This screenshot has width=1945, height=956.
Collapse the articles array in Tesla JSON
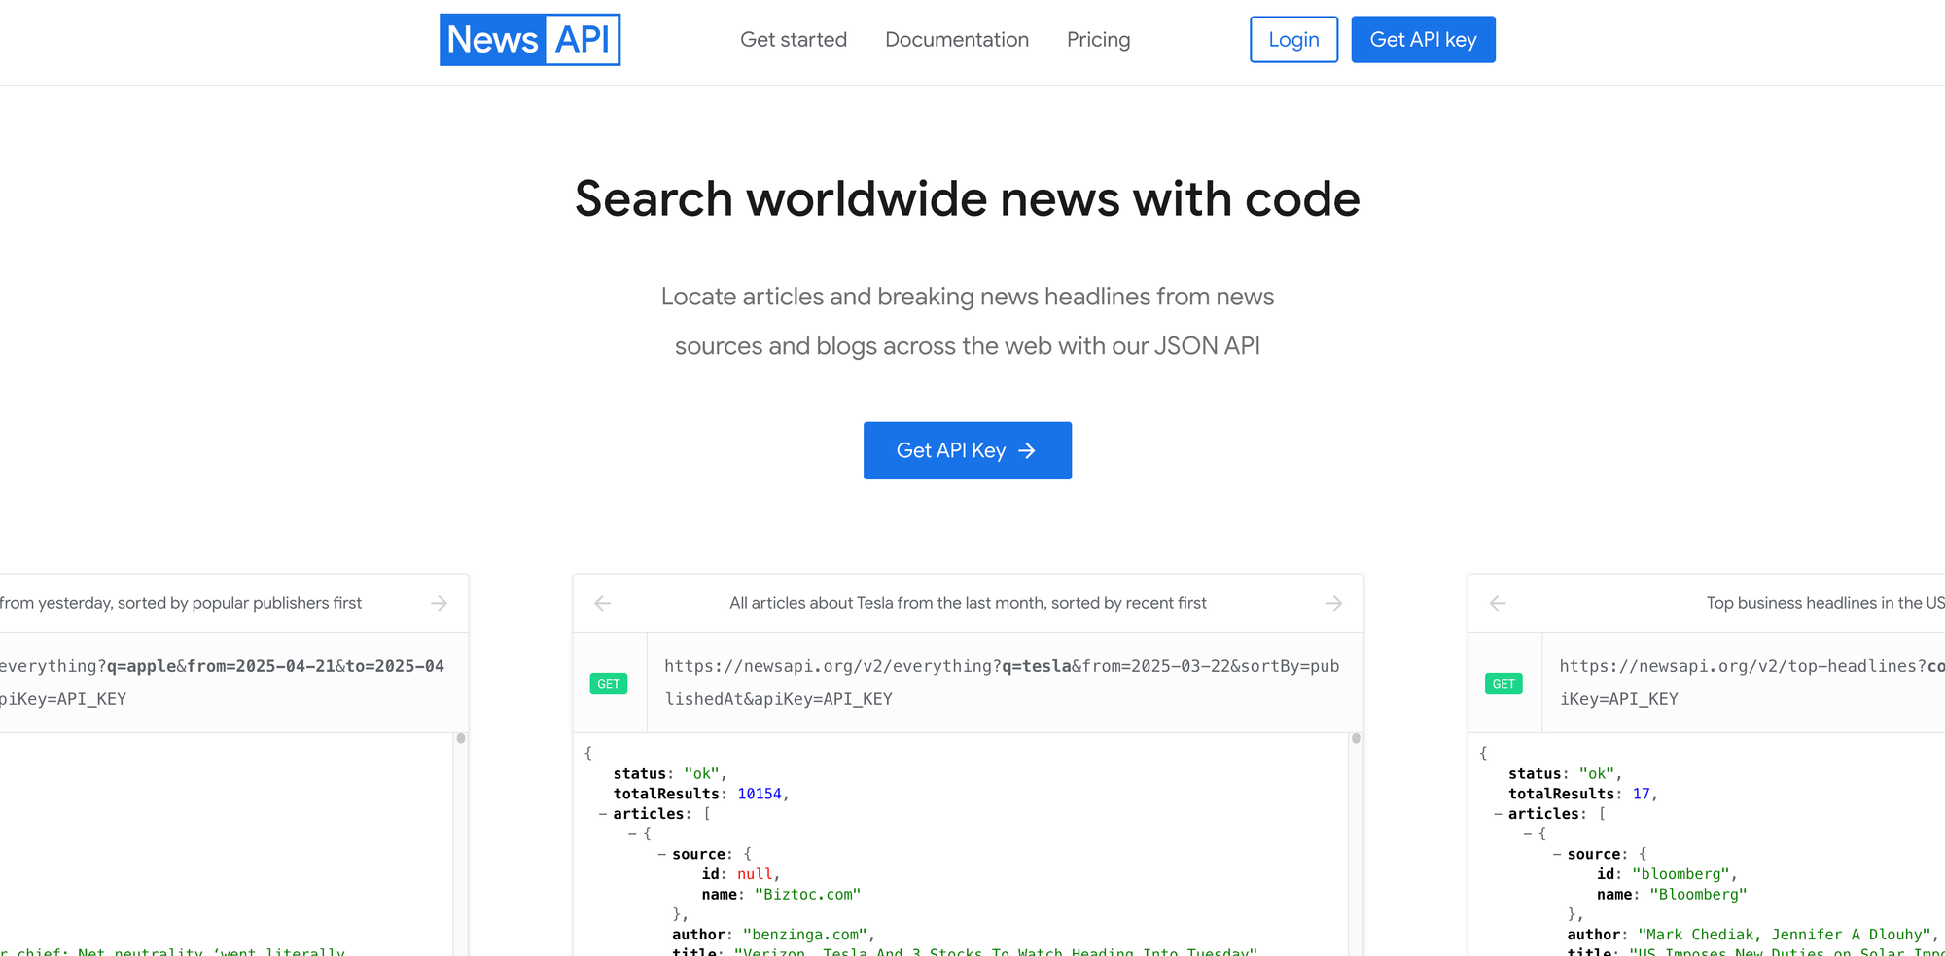603,813
